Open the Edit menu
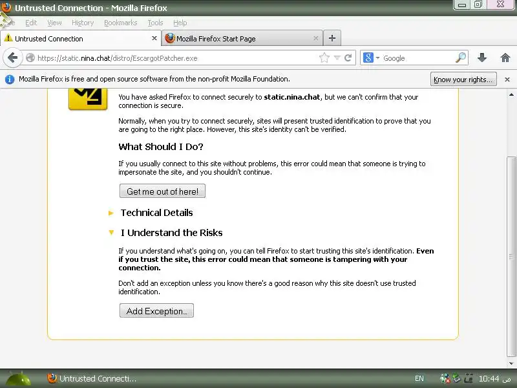This screenshot has width=517, height=388. 31,23
